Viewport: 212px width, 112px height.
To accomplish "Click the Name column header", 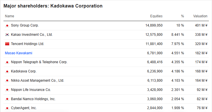I will [x=10, y=16].
